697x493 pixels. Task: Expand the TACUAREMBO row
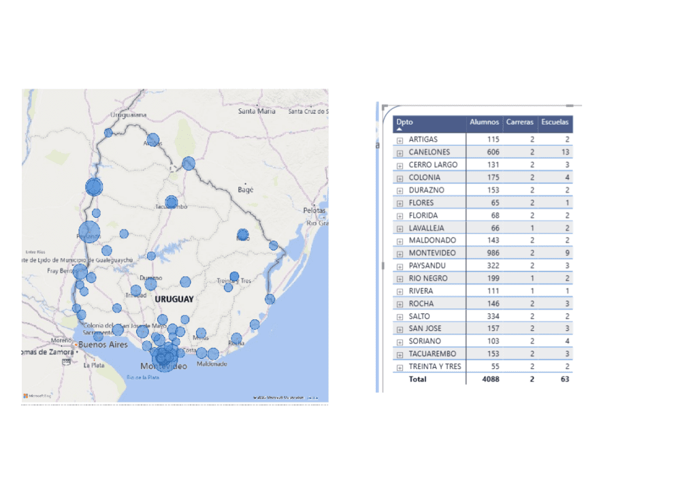pos(400,355)
